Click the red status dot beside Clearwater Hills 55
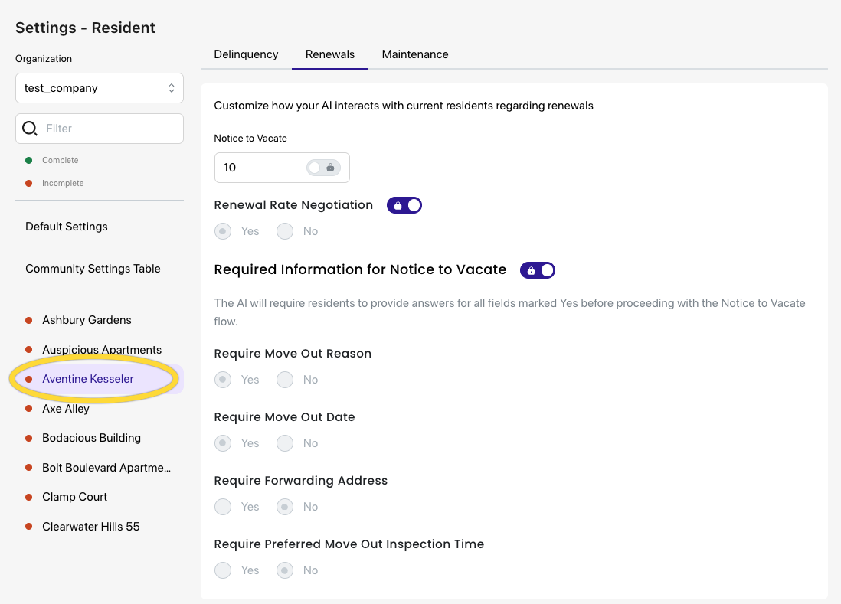Viewport: 841px width, 604px height. tap(29, 527)
